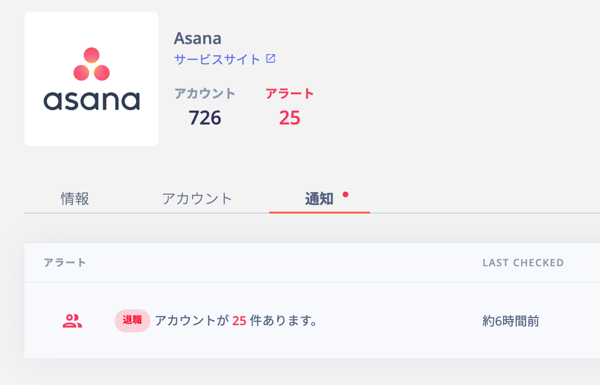Switch to the アカウント tab
600x385 pixels.
[x=197, y=199]
